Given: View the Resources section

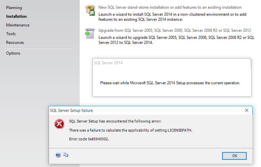Looking at the screenshot, I should (15, 42).
